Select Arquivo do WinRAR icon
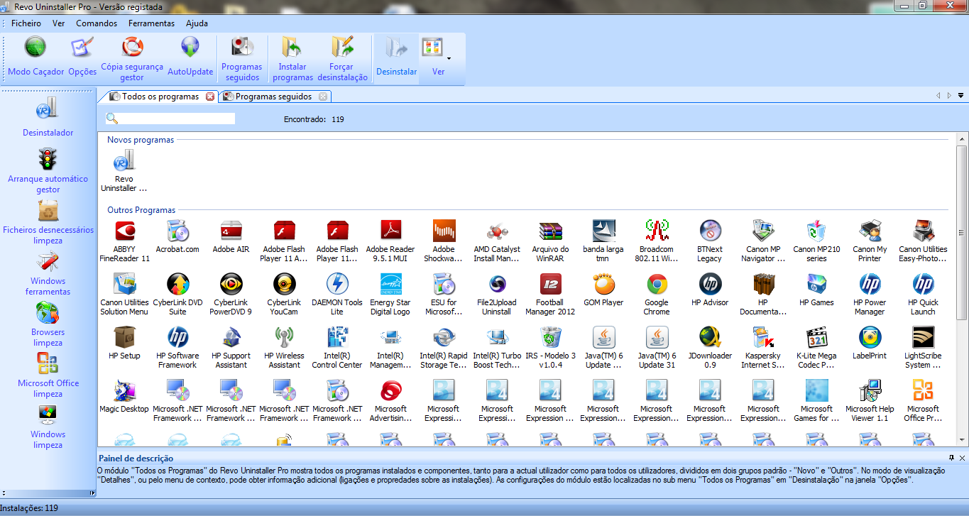The image size is (969, 516). [550, 241]
